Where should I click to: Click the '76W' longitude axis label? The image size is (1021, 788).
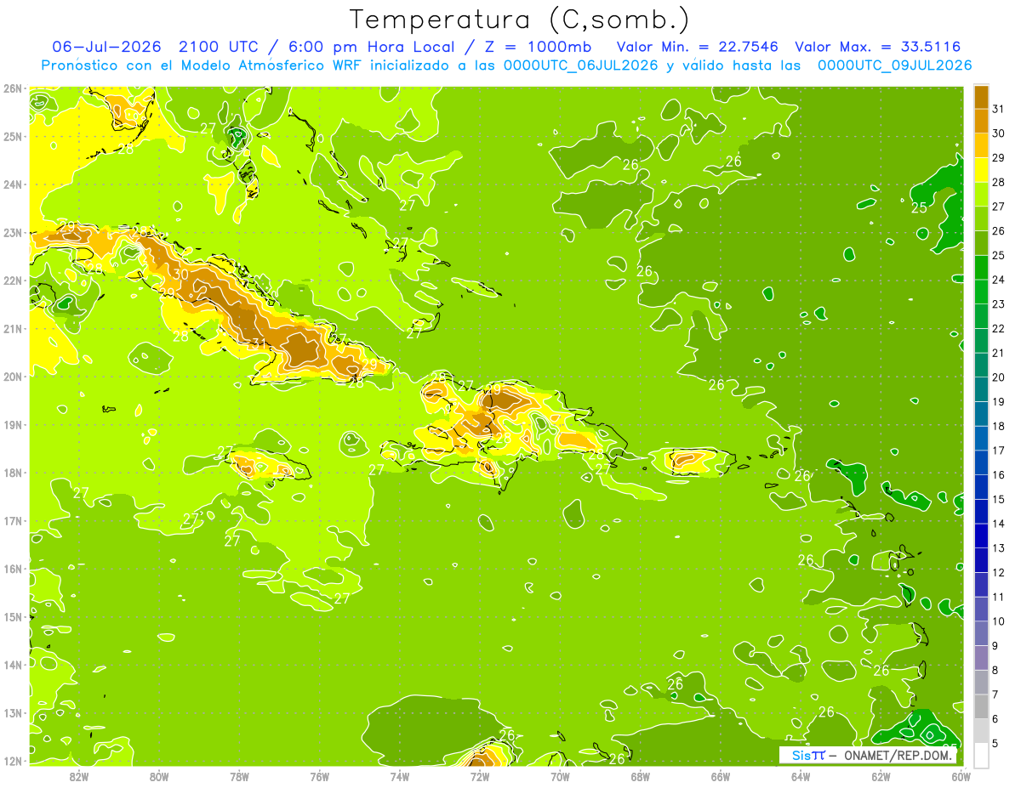(x=319, y=776)
